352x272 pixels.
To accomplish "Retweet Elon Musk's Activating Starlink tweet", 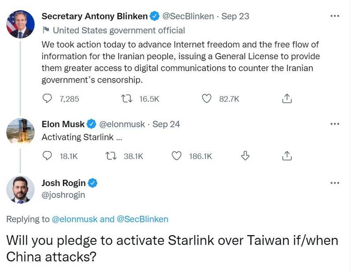I will (111, 156).
